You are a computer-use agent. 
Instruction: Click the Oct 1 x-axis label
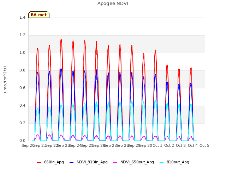click(157, 145)
